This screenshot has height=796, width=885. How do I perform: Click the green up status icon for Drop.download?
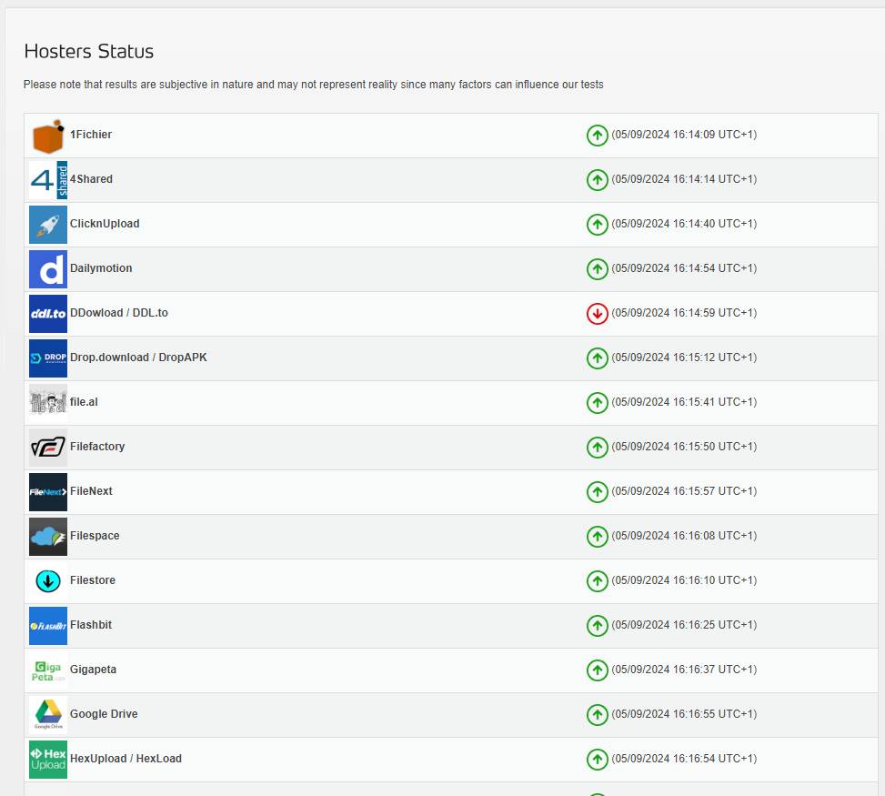[598, 358]
